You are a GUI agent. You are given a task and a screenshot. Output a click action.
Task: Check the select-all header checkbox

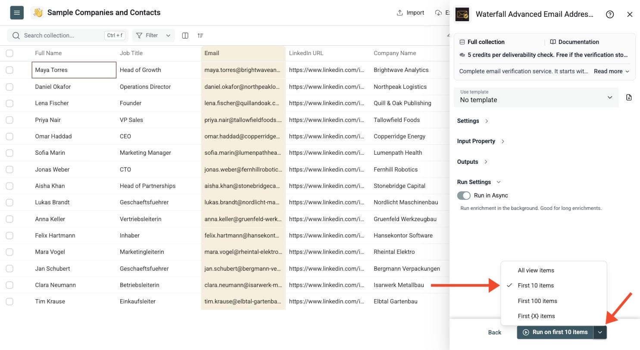pyautogui.click(x=9, y=53)
